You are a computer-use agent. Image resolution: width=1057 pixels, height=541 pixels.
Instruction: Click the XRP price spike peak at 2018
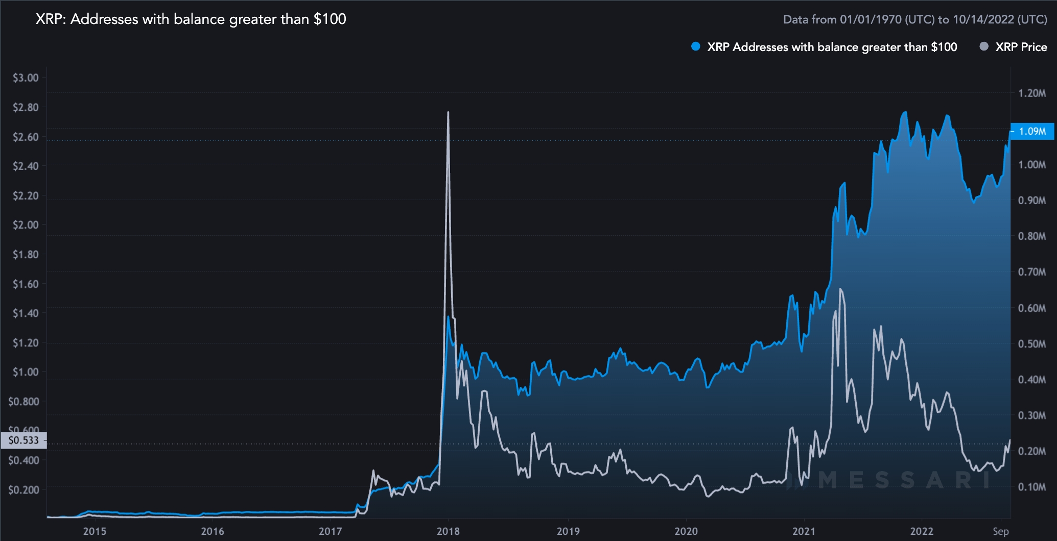click(x=448, y=112)
